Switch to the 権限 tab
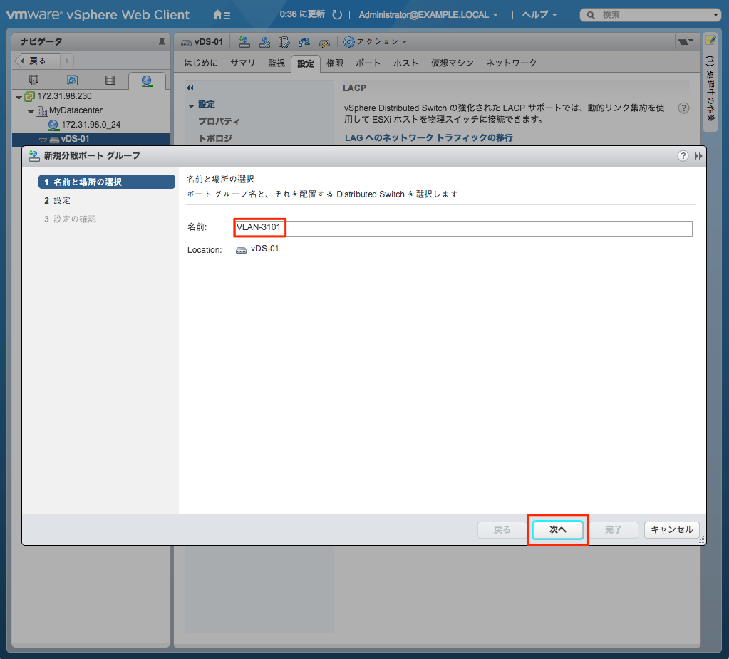Image resolution: width=729 pixels, height=659 pixels. pyautogui.click(x=335, y=63)
